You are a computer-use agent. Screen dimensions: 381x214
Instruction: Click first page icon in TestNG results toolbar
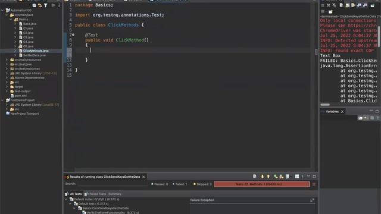coord(255,177)
